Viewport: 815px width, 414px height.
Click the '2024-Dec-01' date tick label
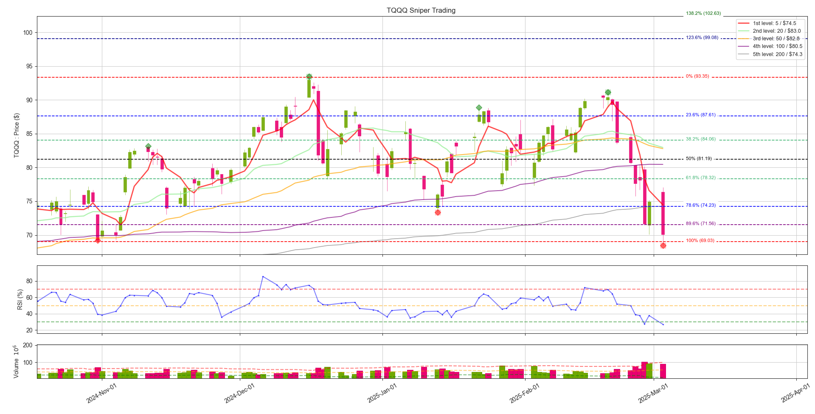pos(240,393)
